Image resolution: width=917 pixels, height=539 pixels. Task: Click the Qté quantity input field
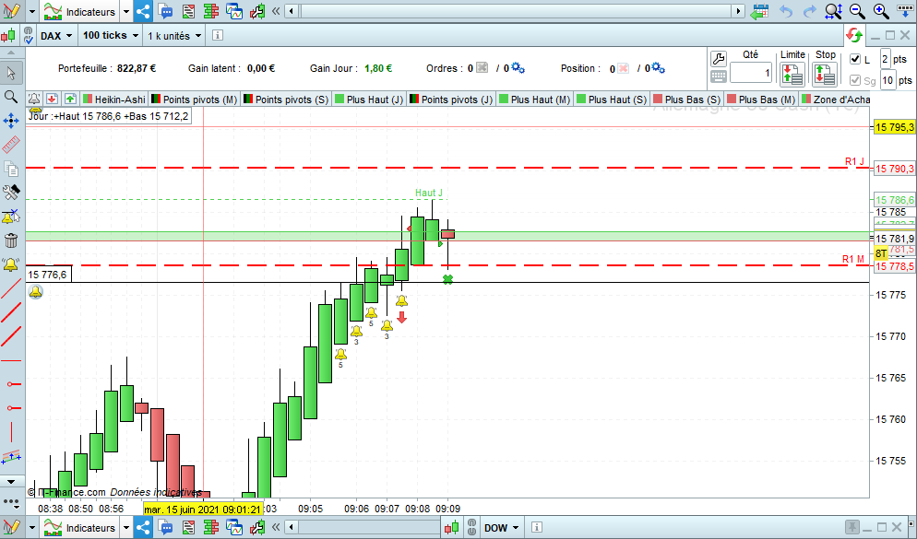tap(751, 73)
